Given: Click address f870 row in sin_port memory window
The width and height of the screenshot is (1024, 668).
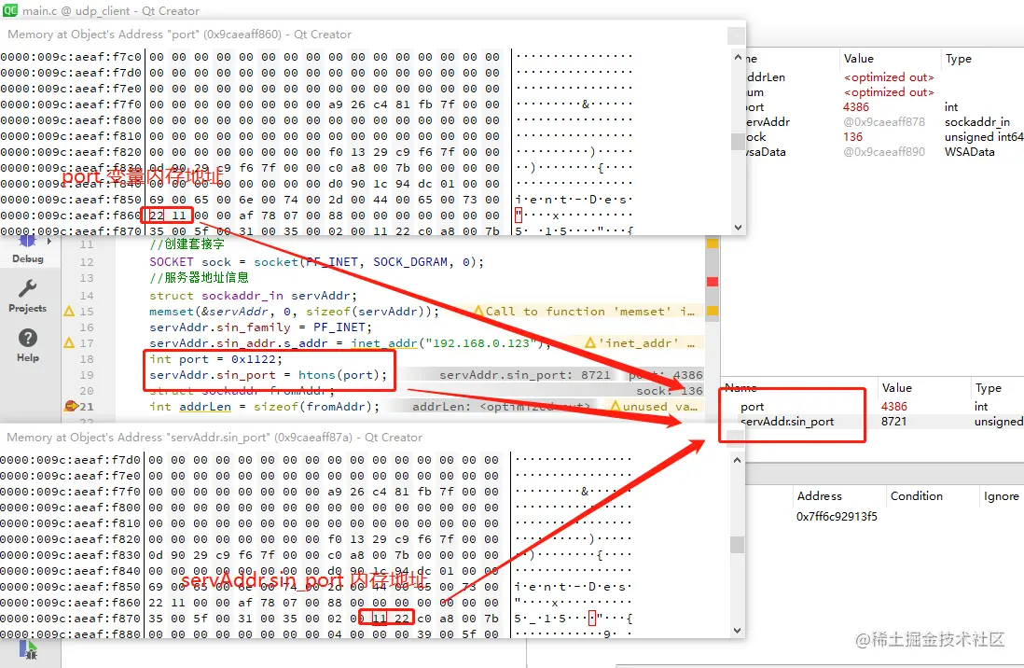Looking at the screenshot, I should [71, 618].
